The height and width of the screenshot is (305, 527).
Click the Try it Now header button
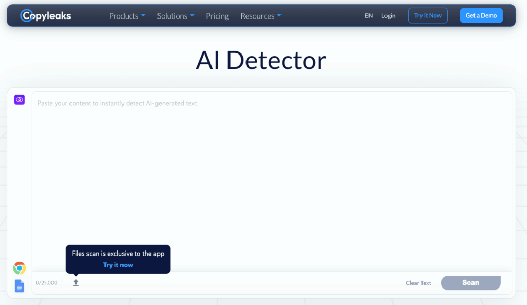(428, 15)
